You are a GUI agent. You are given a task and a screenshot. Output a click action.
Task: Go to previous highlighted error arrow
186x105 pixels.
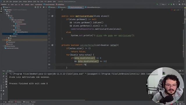point(181,10)
